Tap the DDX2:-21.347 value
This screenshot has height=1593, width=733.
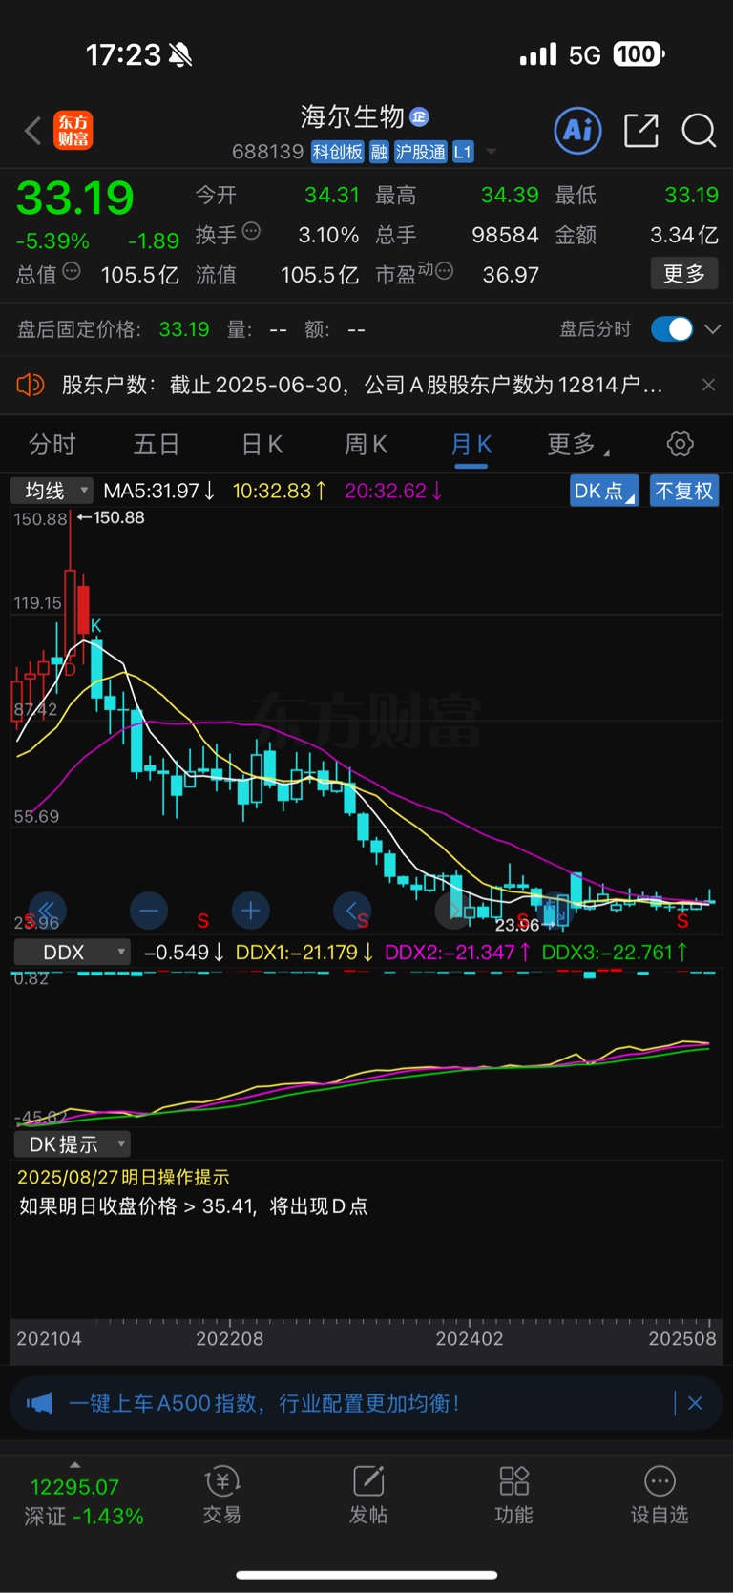457,953
